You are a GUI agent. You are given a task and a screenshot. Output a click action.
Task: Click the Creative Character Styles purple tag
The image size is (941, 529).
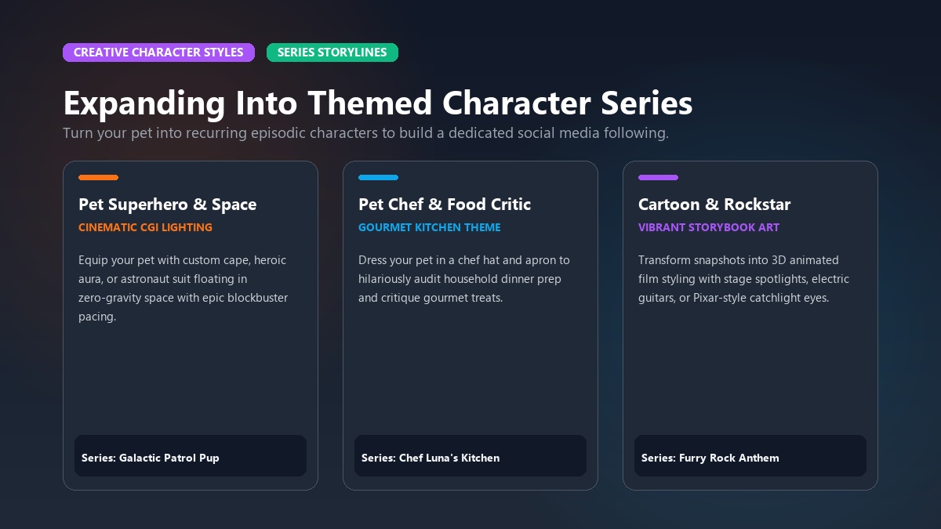point(158,53)
